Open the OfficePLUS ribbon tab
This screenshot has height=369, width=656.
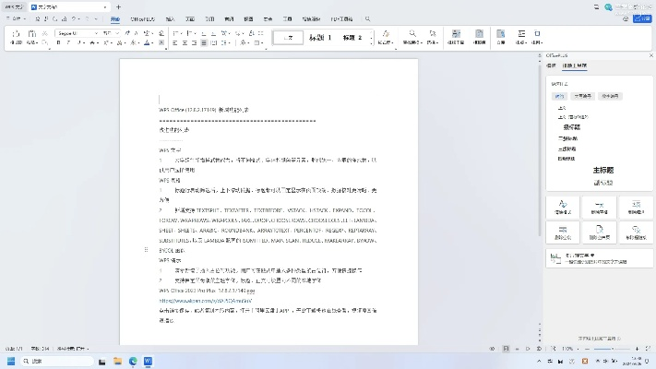point(142,18)
